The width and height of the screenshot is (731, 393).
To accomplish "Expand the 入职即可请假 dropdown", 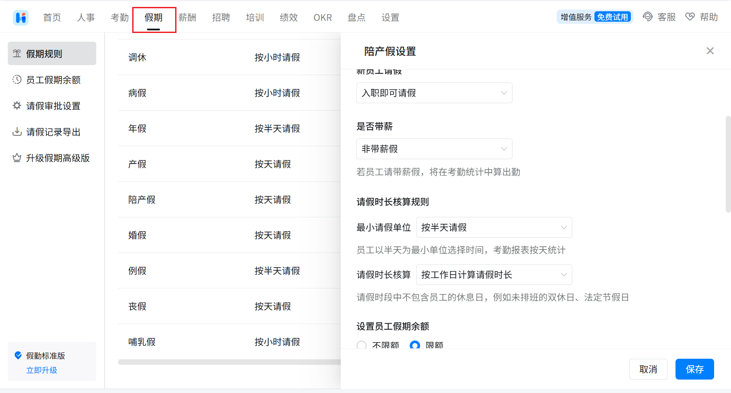I will (434, 93).
